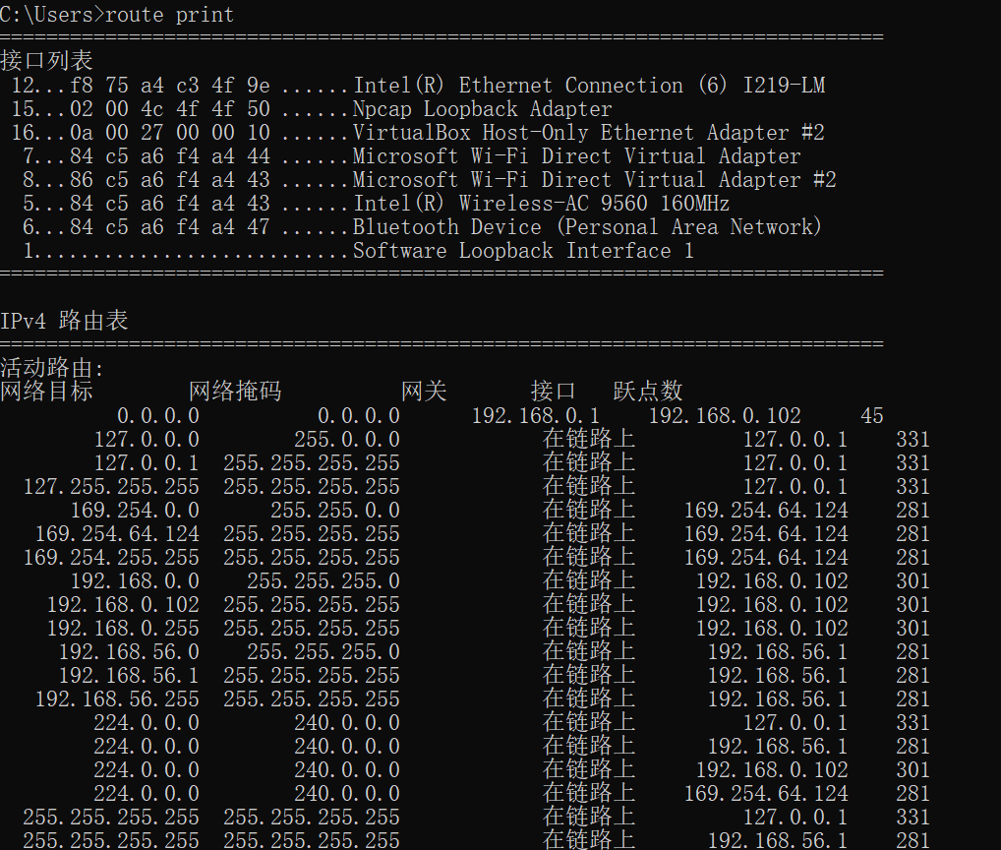Click destination '127.0.0.0'
1001x850 pixels.
point(147,440)
